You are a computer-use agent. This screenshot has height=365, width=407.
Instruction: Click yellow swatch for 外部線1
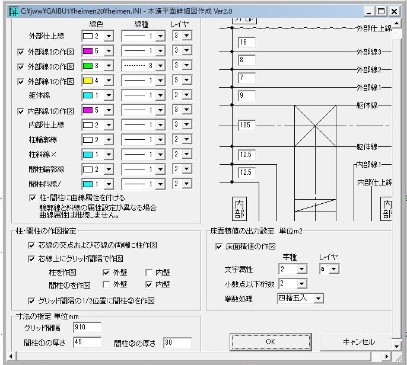[88, 81]
